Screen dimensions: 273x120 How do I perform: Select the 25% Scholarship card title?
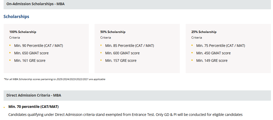[204, 32]
